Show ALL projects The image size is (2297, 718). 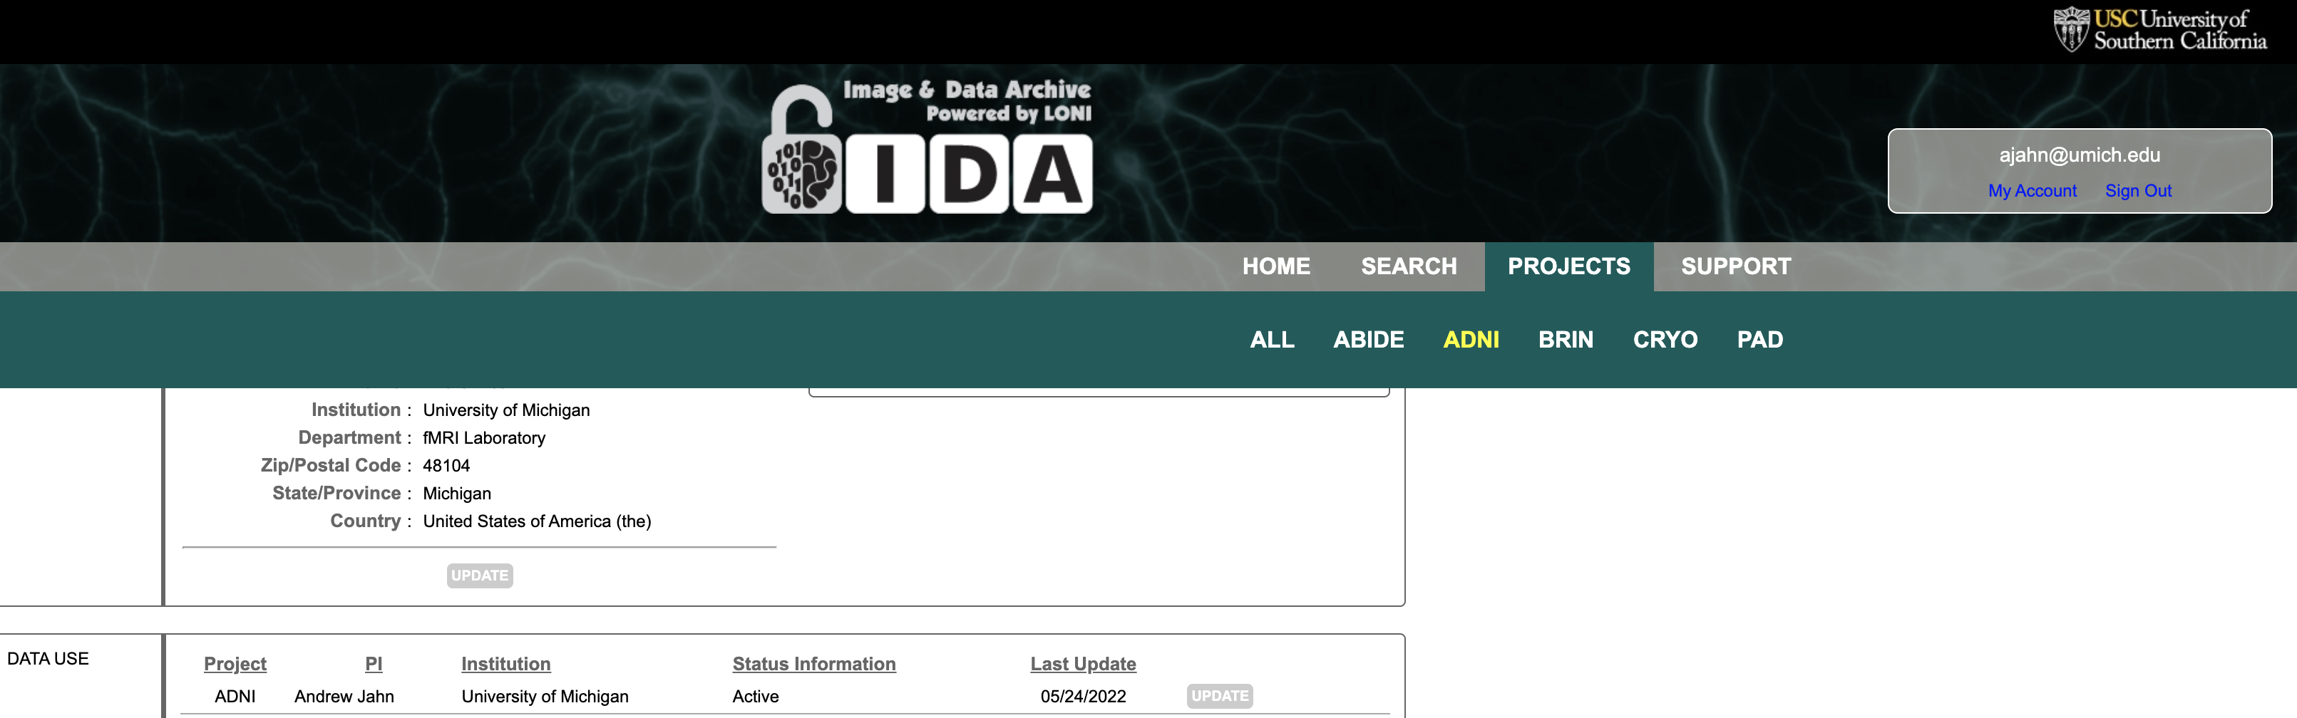click(1273, 339)
